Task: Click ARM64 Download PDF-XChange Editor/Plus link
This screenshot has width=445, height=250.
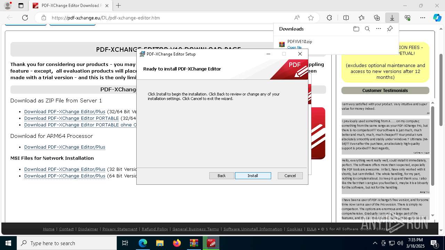Action: click(x=65, y=147)
